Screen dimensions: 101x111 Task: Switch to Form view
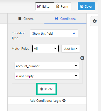click(63, 6)
